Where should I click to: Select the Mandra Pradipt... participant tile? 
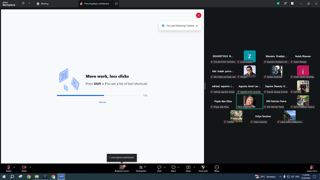tap(276, 56)
